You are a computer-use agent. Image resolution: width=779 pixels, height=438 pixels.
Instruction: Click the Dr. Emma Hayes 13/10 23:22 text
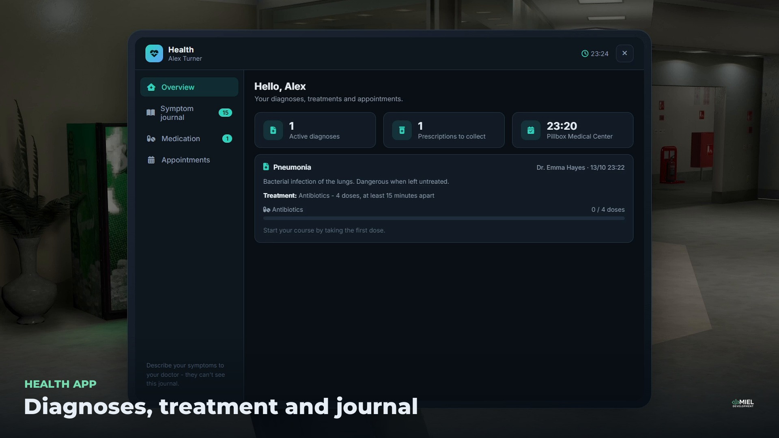[x=580, y=167]
